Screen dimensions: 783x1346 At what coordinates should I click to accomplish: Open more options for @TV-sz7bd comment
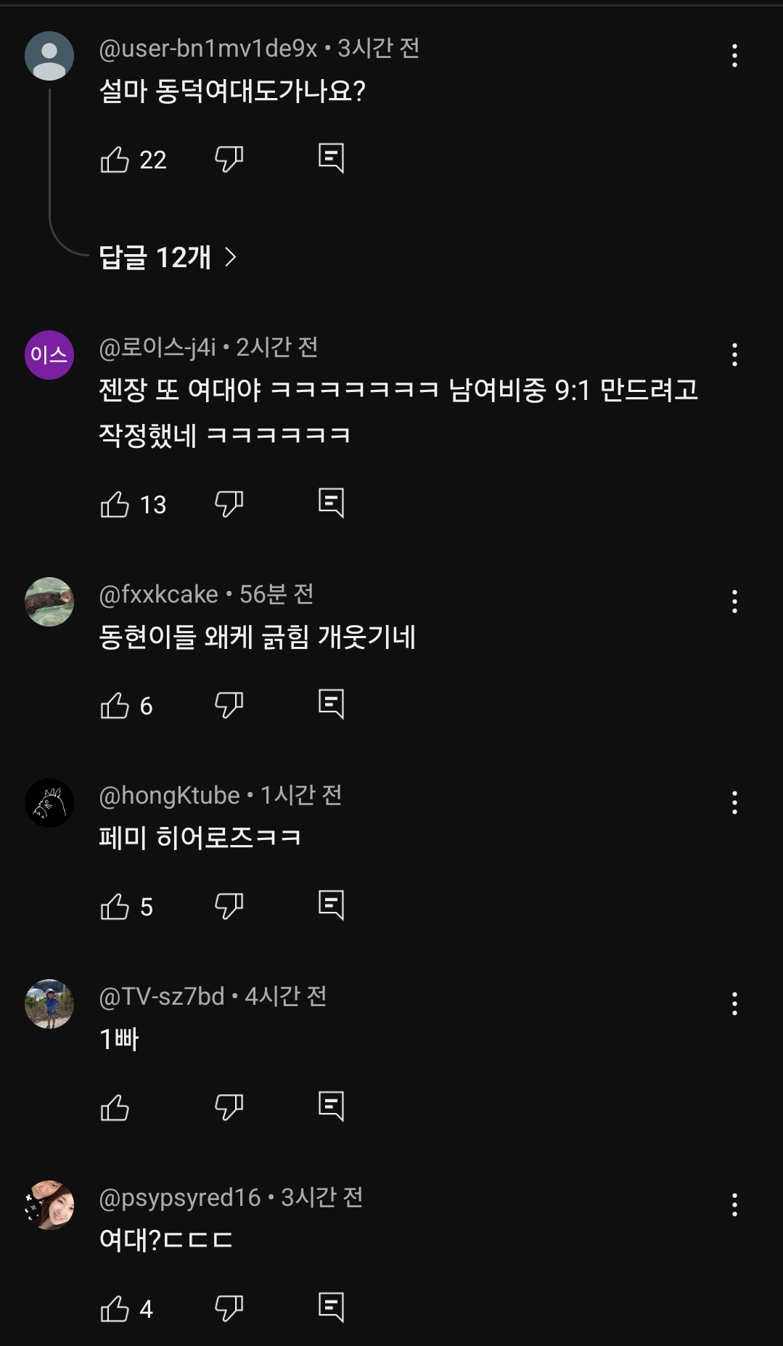click(x=734, y=1004)
